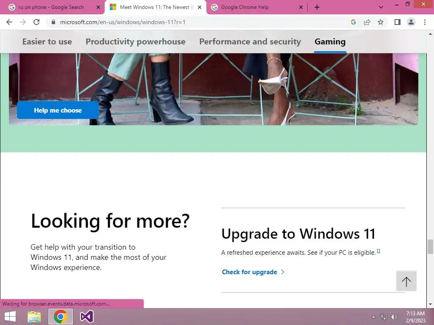Select Easier to use section

[47, 42]
